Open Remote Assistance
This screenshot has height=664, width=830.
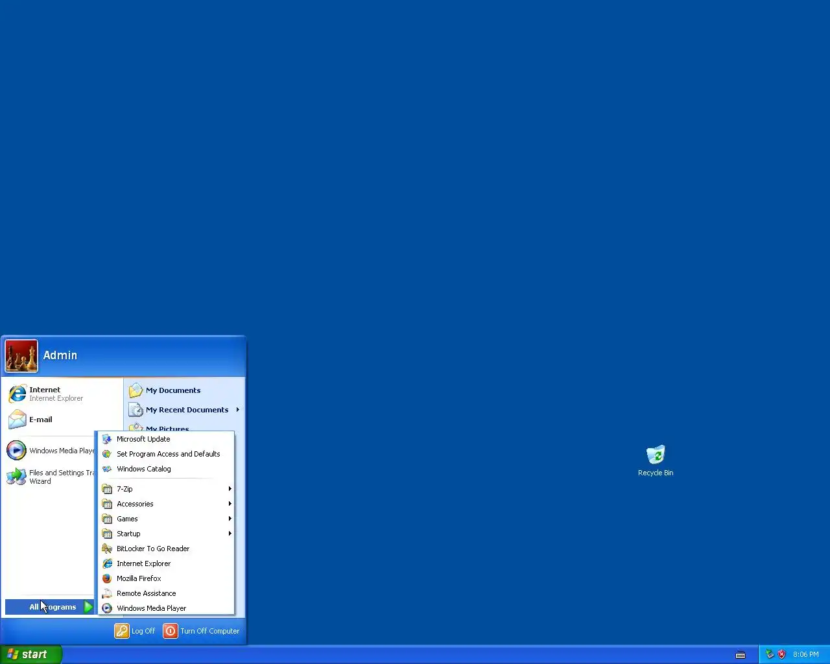(x=165, y=593)
